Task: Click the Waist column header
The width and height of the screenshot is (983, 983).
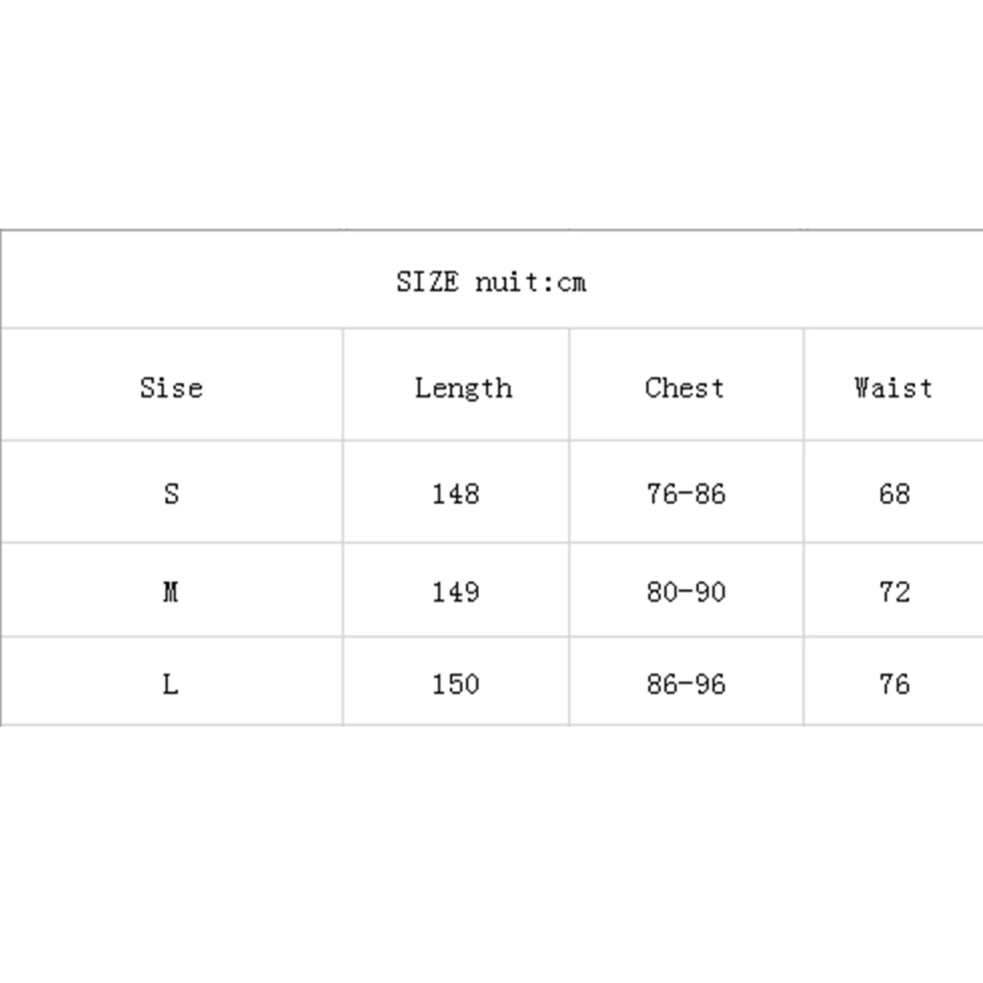Action: point(893,388)
